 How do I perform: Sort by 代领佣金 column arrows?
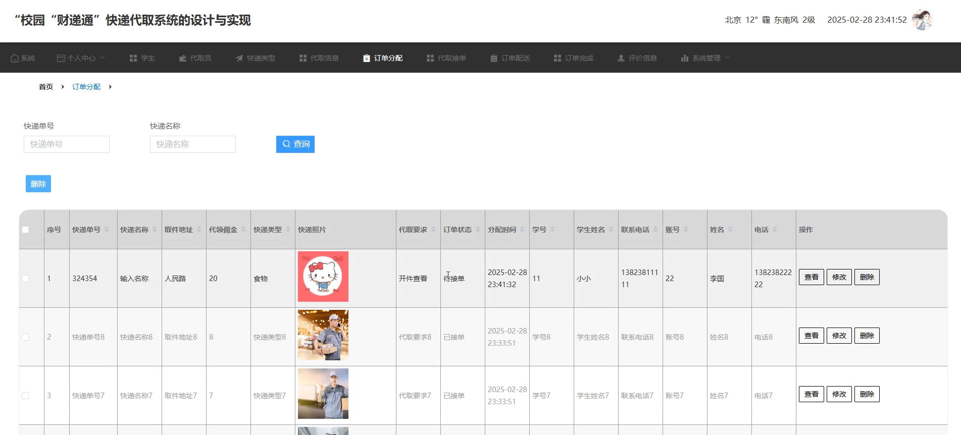pos(243,230)
